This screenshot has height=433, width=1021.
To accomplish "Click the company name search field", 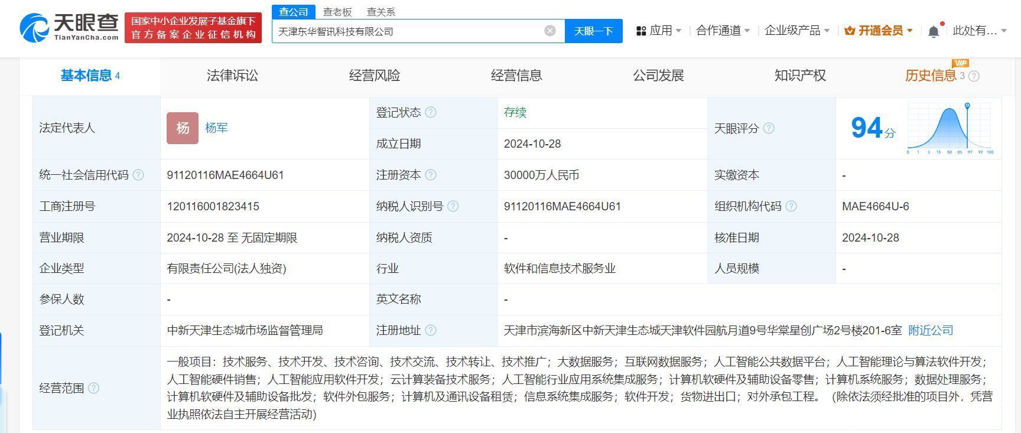I will [408, 31].
